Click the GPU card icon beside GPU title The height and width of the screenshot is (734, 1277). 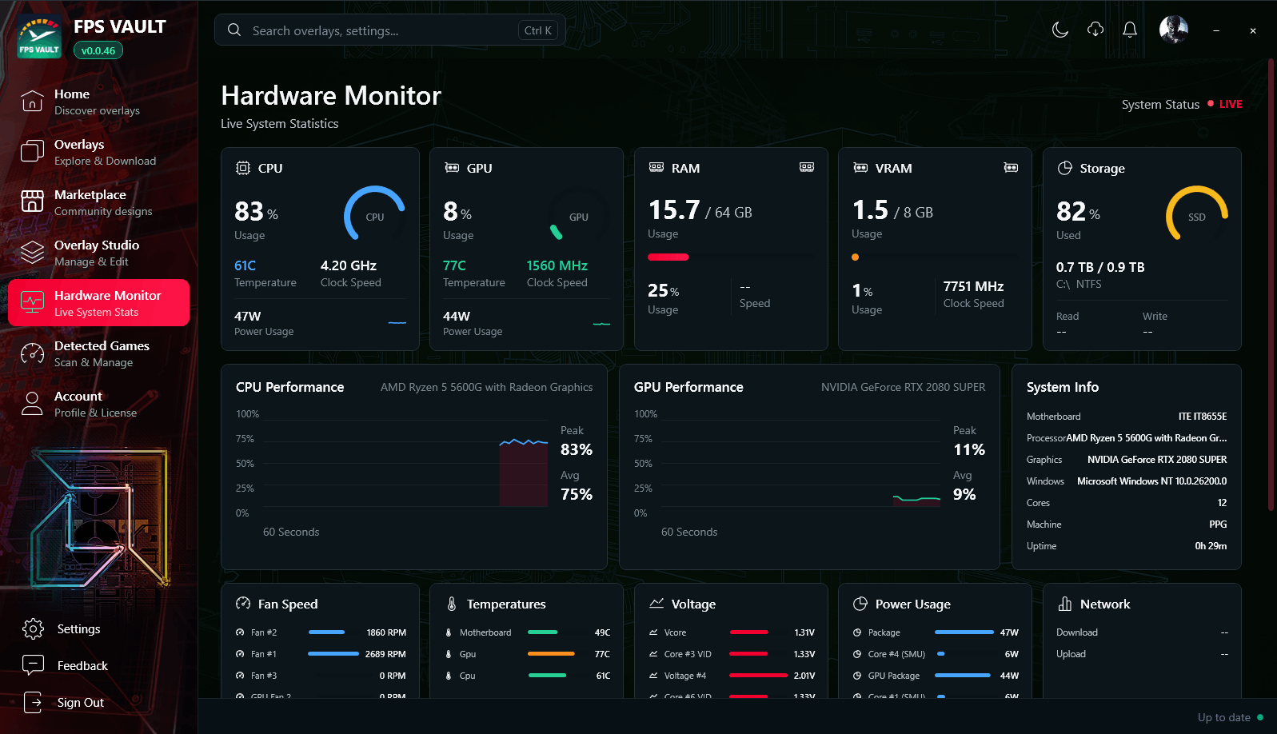452,168
